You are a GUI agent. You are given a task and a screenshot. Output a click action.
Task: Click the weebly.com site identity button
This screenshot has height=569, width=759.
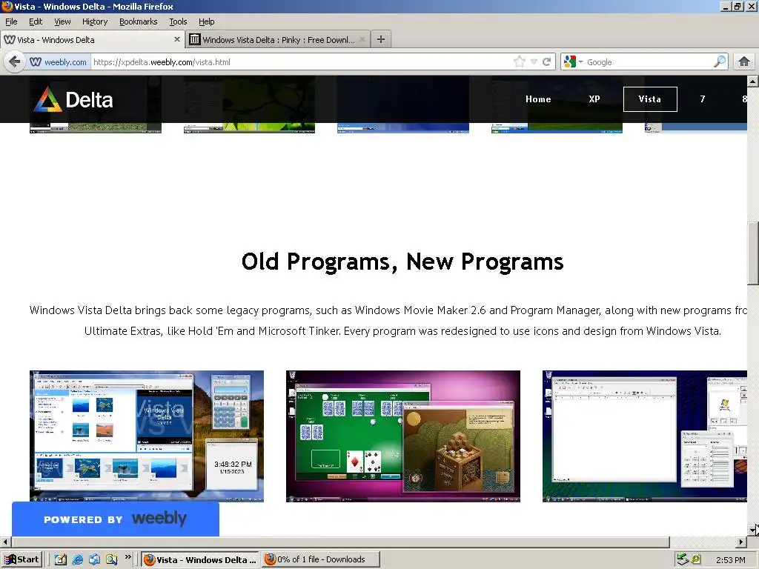point(58,62)
